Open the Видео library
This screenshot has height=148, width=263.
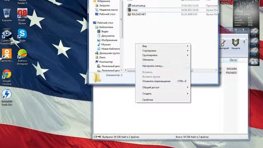tap(105, 31)
